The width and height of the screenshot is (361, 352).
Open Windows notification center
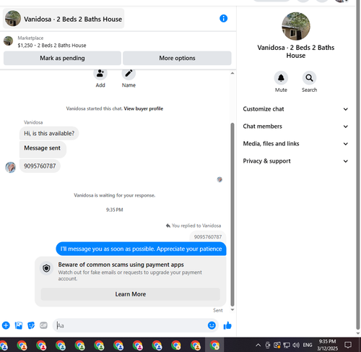(348, 345)
